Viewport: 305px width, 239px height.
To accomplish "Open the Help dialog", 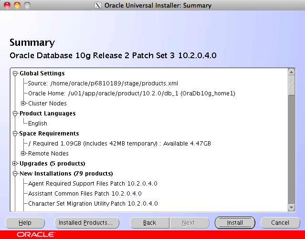I will click(x=25, y=223).
